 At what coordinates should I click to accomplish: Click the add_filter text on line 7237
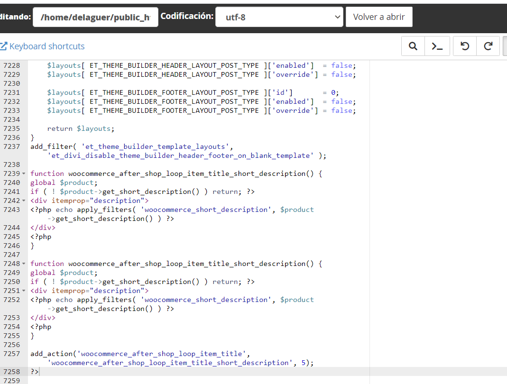tap(52, 147)
